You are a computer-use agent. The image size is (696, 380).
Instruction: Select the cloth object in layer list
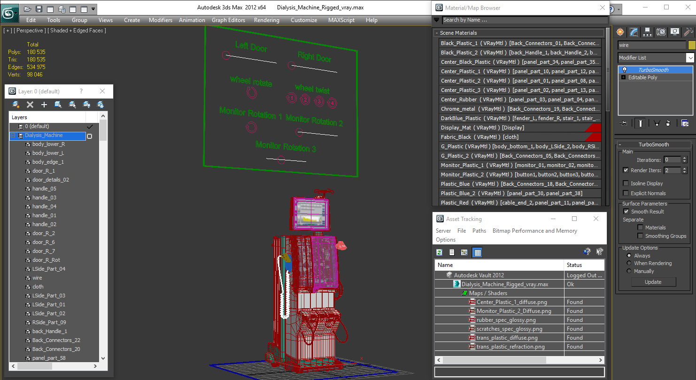coord(38,287)
